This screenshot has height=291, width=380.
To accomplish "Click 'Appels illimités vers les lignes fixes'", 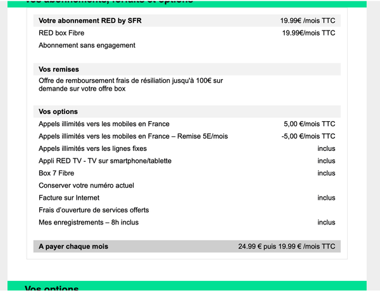I will click(92, 148).
